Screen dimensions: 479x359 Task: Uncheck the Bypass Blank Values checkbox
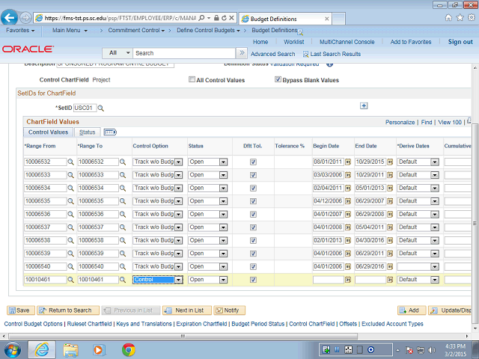pyautogui.click(x=276, y=79)
